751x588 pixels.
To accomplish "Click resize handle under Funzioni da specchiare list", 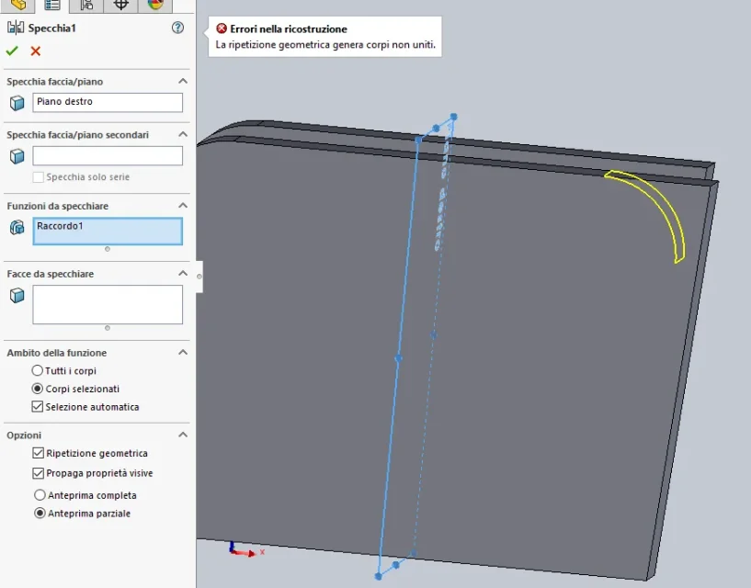I will click(108, 249).
